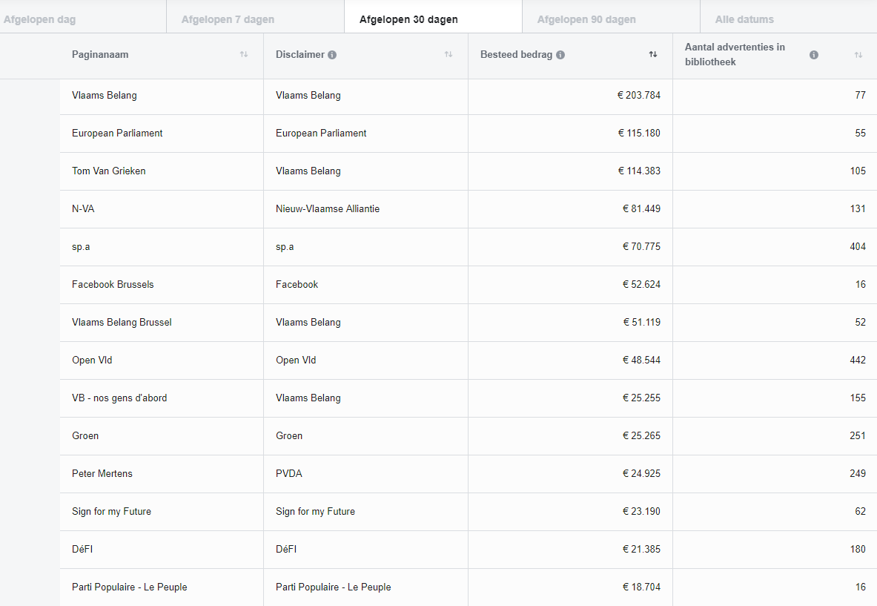Select amount € 52.624
The height and width of the screenshot is (606, 877).
point(641,284)
